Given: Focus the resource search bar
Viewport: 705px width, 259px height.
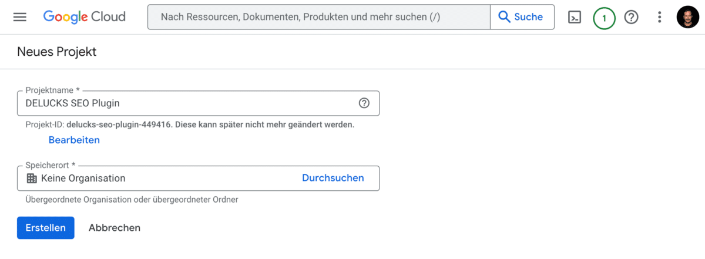Looking at the screenshot, I should click(318, 17).
